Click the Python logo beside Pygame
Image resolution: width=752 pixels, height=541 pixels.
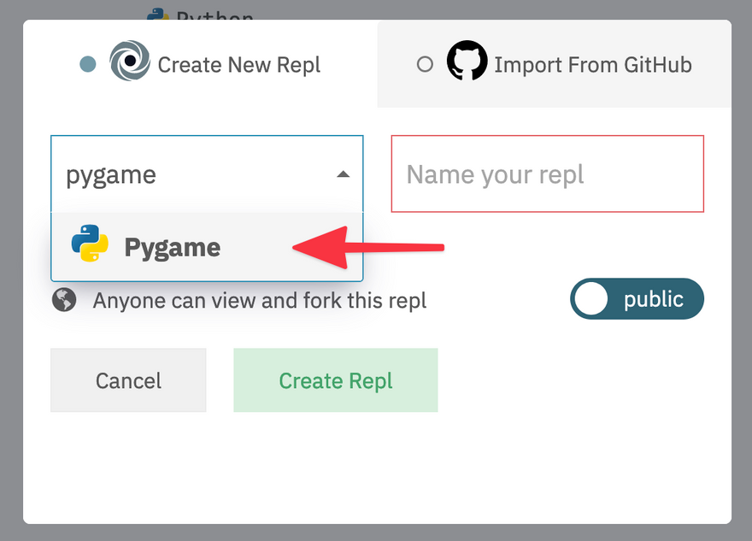pyautogui.click(x=90, y=246)
